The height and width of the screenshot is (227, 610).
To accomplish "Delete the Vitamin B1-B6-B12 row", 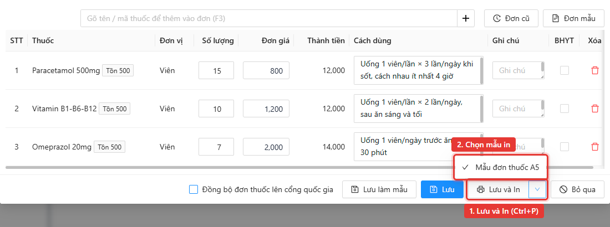I will pos(594,109).
